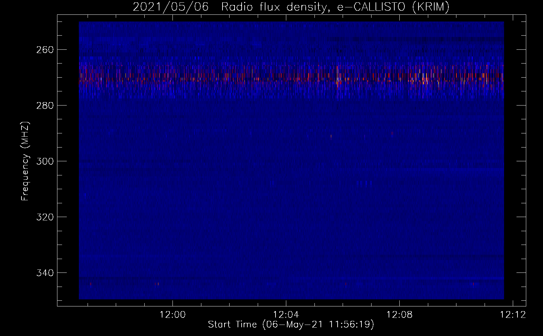The height and width of the screenshot is (336, 543).
Task: Click the 12:00 time tick label
Action: 172,315
